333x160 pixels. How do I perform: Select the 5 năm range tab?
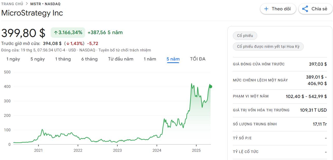click(x=173, y=59)
